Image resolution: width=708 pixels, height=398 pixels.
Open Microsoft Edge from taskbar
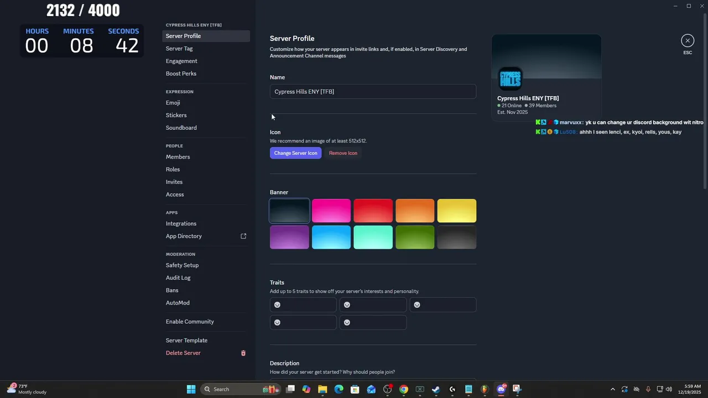(x=339, y=389)
